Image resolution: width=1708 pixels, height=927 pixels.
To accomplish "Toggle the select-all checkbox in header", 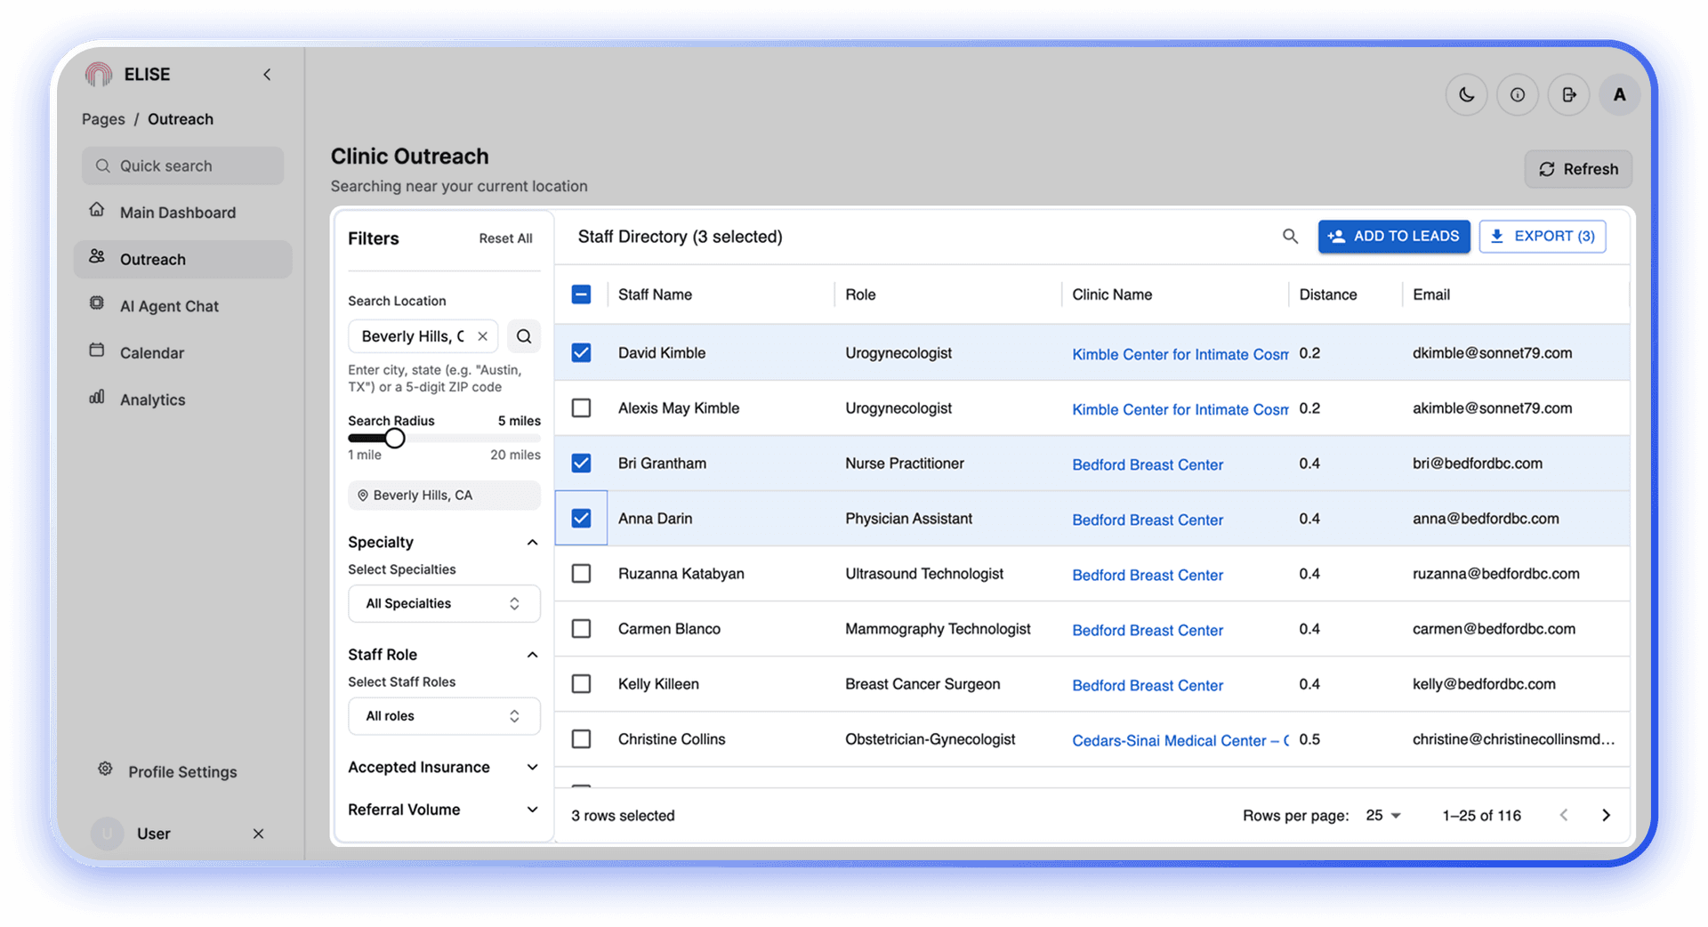I will (581, 294).
